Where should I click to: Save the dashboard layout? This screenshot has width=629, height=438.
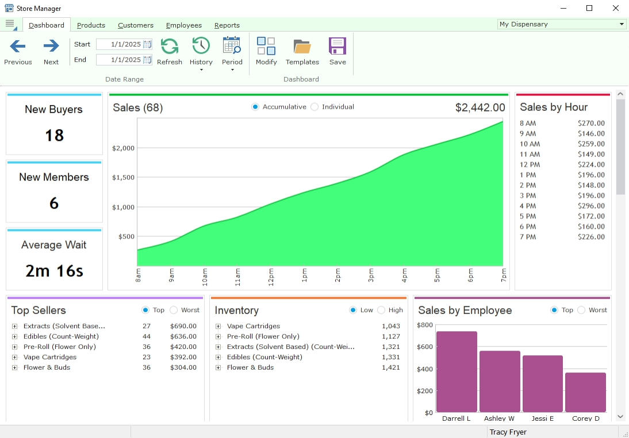(337, 46)
